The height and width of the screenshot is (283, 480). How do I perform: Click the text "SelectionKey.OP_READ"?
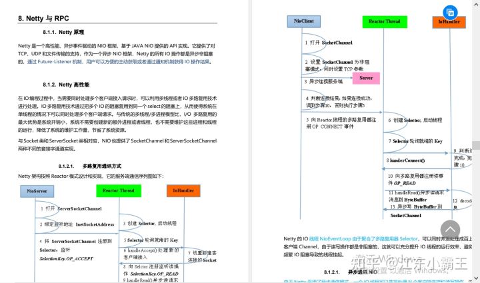point(154,274)
